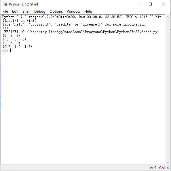
Task: Click the scrollbar up arrow
Action: [x=168, y=17]
